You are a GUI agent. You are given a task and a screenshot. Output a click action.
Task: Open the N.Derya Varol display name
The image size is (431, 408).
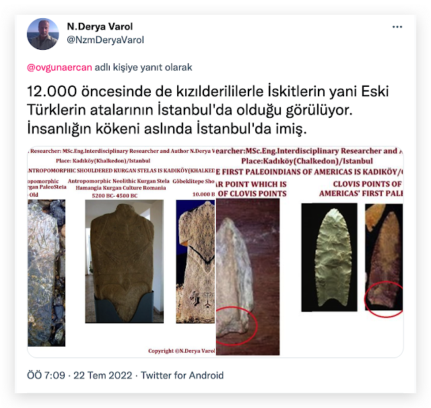pos(100,26)
